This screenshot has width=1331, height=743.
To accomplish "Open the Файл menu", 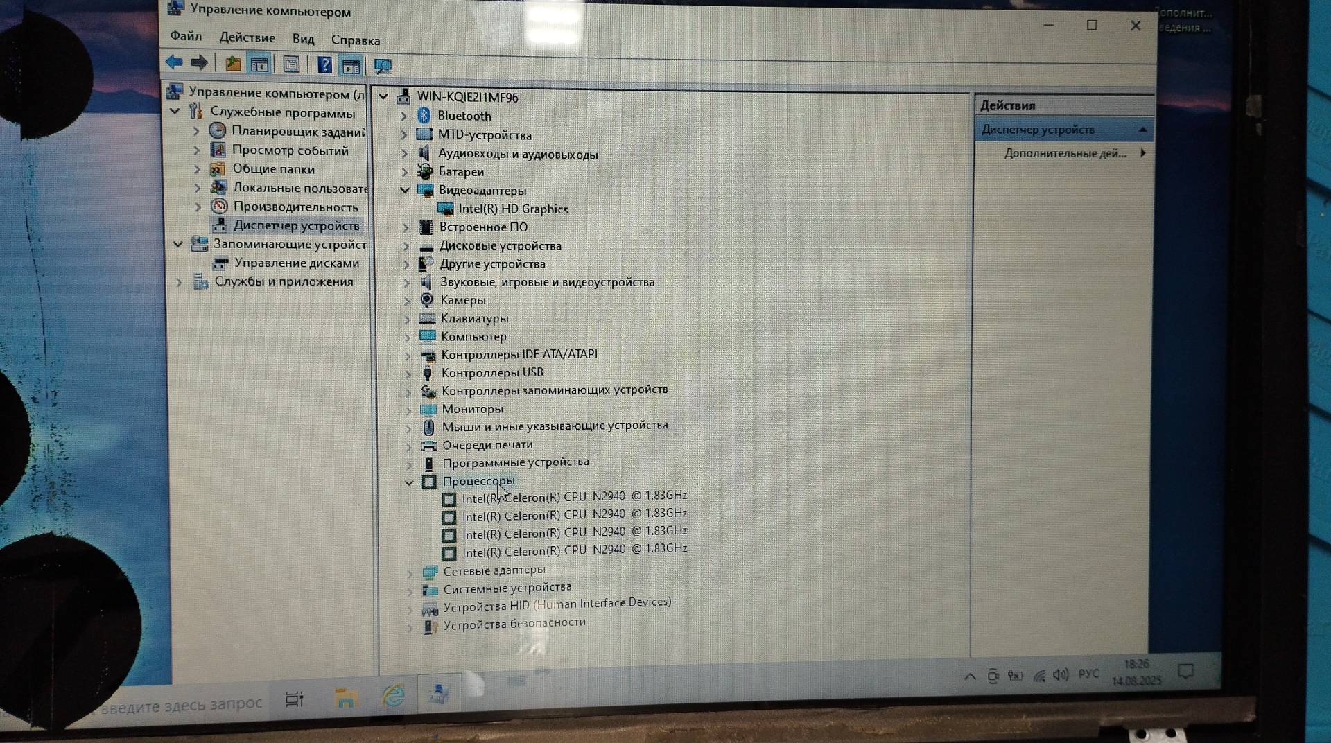I will [186, 36].
